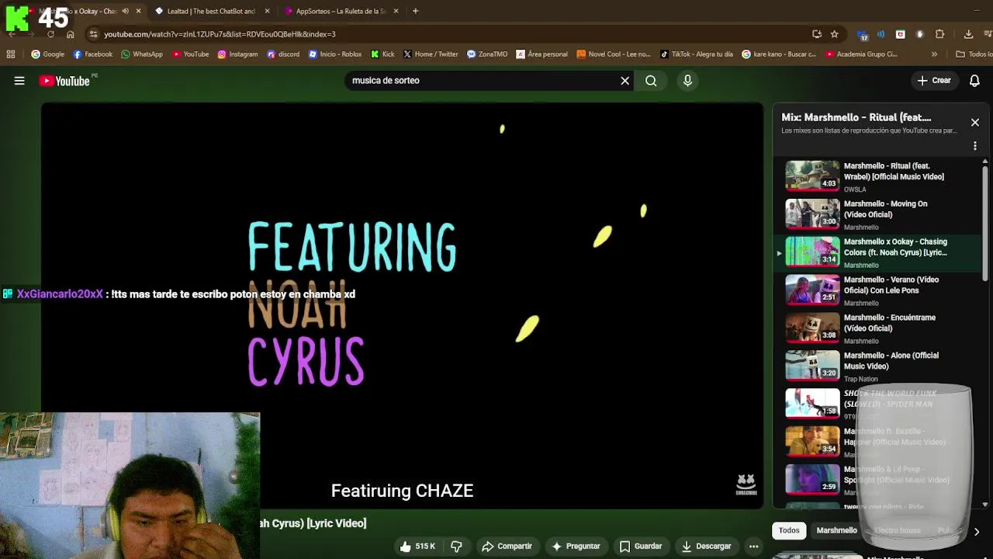
Task: Open more actions three-dot menu under video
Action: (x=753, y=547)
